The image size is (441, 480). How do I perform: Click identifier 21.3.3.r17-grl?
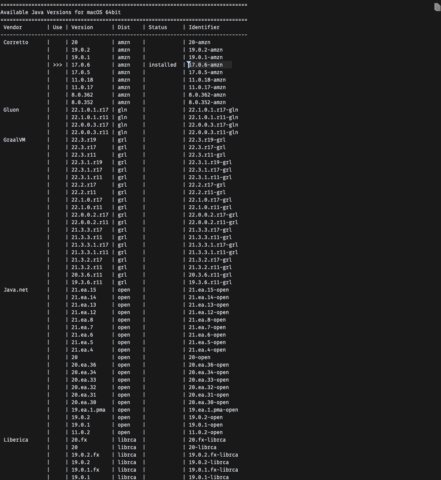click(210, 229)
